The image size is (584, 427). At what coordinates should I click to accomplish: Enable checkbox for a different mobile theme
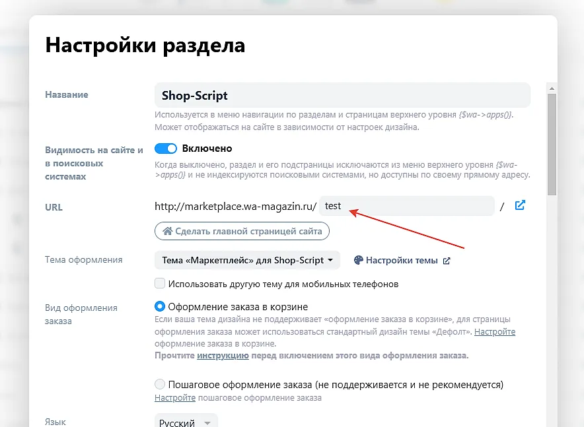[x=160, y=282]
